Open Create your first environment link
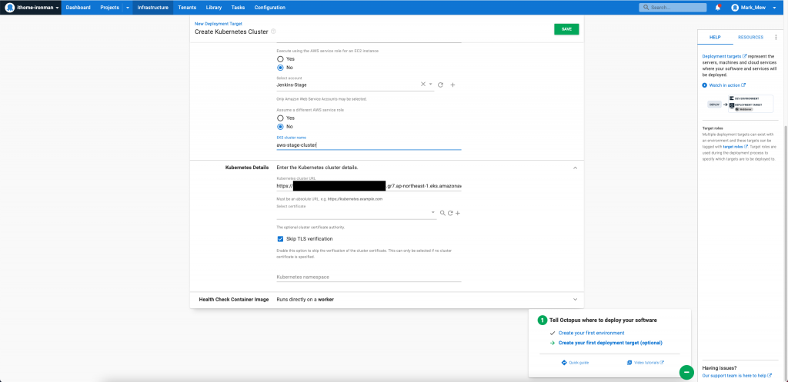Viewport: 788px width, 382px height. coord(591,333)
